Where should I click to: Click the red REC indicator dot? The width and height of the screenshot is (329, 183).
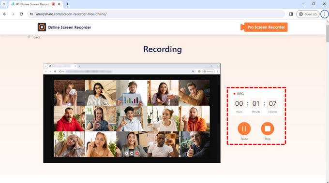point(234,94)
